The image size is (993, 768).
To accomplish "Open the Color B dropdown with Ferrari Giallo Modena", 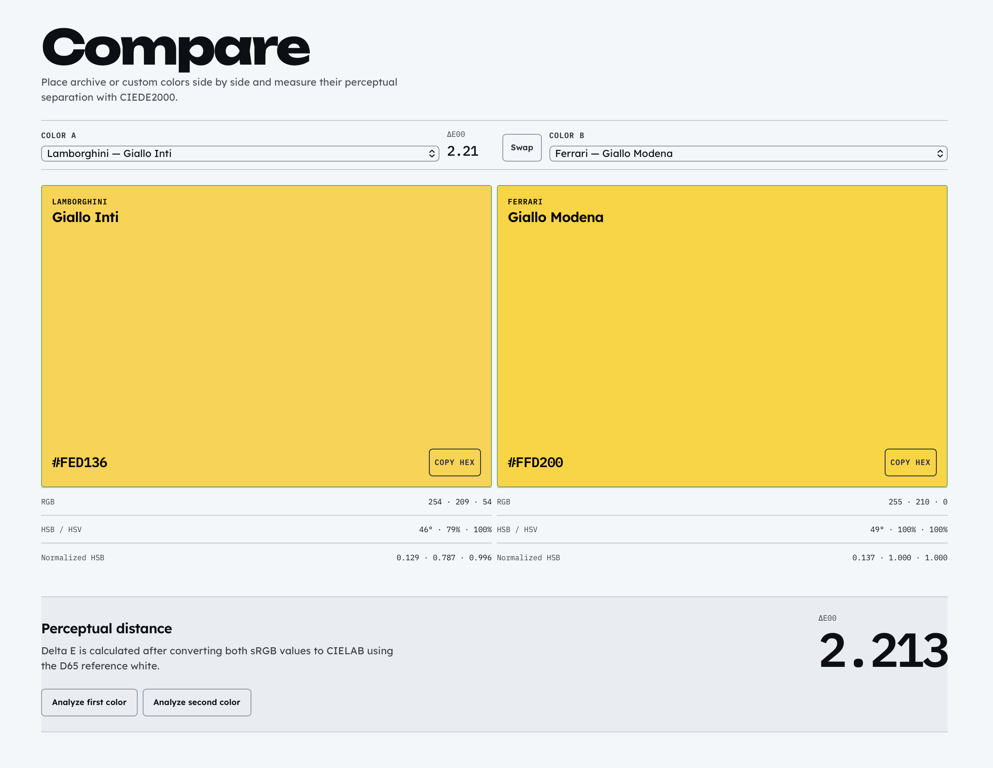I will tap(748, 154).
